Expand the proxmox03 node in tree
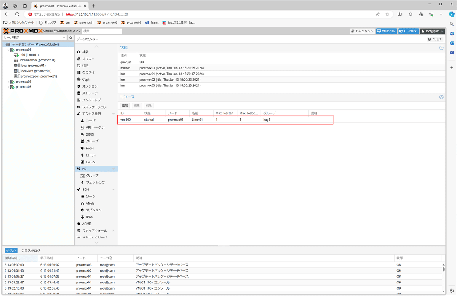The height and width of the screenshot is (296, 457). (x=8, y=87)
